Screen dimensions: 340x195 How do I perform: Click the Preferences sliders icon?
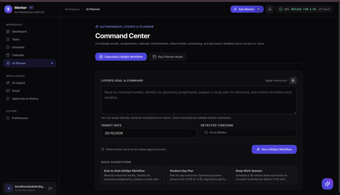pos(8,118)
